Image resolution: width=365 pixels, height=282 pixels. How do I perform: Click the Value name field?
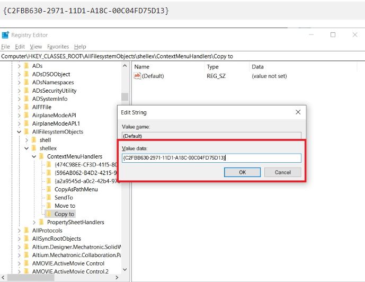pyautogui.click(x=211, y=136)
